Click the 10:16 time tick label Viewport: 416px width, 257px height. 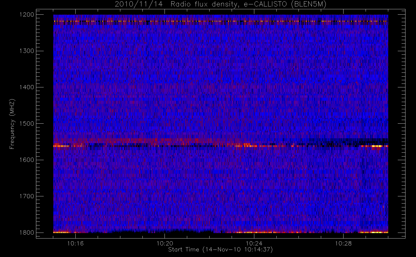(76, 243)
